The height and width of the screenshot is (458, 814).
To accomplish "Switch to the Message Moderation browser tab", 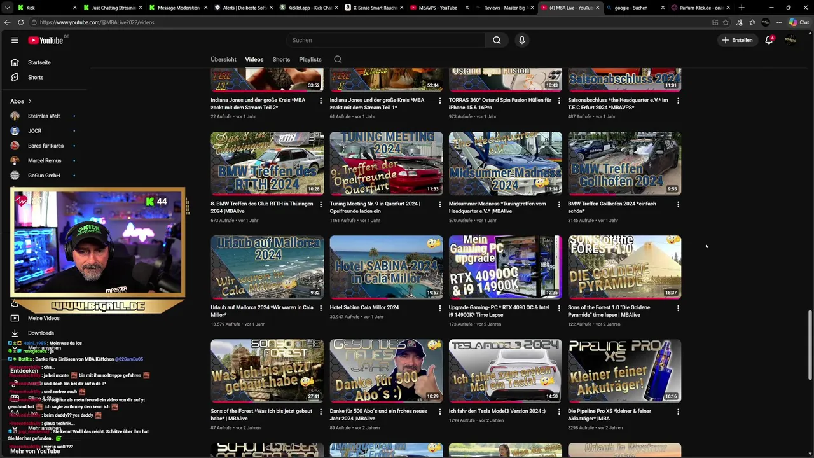I will pos(178,8).
